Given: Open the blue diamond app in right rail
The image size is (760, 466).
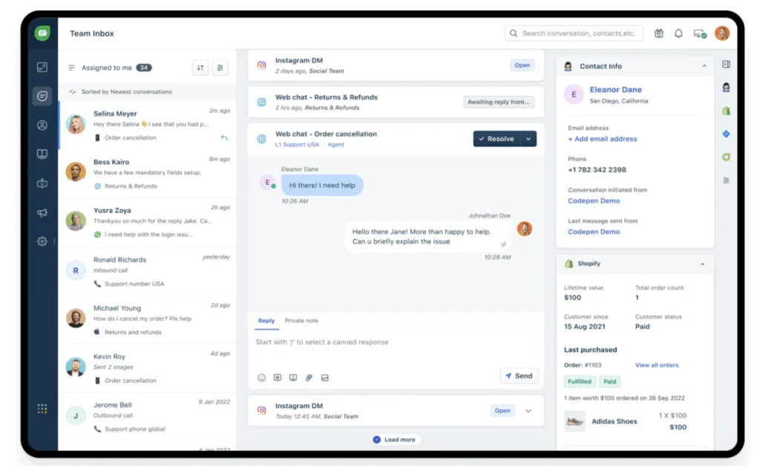Looking at the screenshot, I should (726, 134).
